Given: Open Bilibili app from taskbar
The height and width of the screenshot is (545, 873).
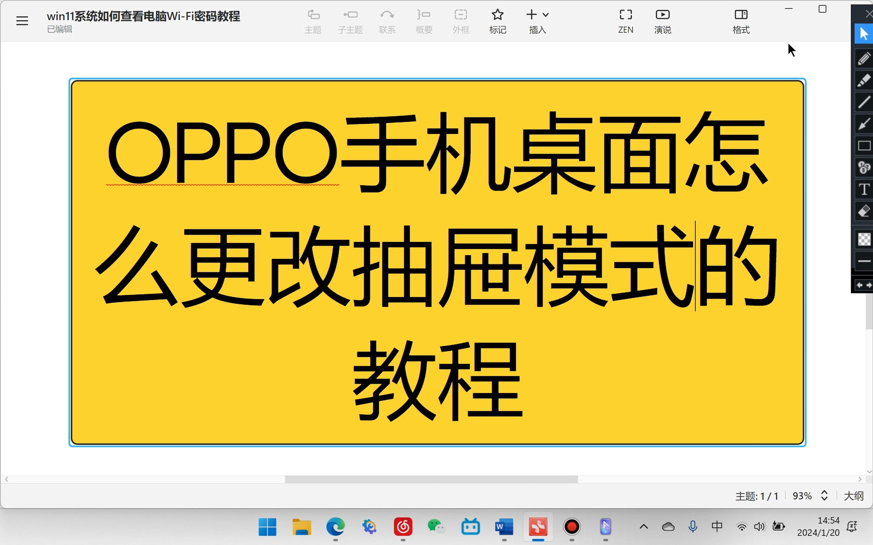Looking at the screenshot, I should [470, 527].
